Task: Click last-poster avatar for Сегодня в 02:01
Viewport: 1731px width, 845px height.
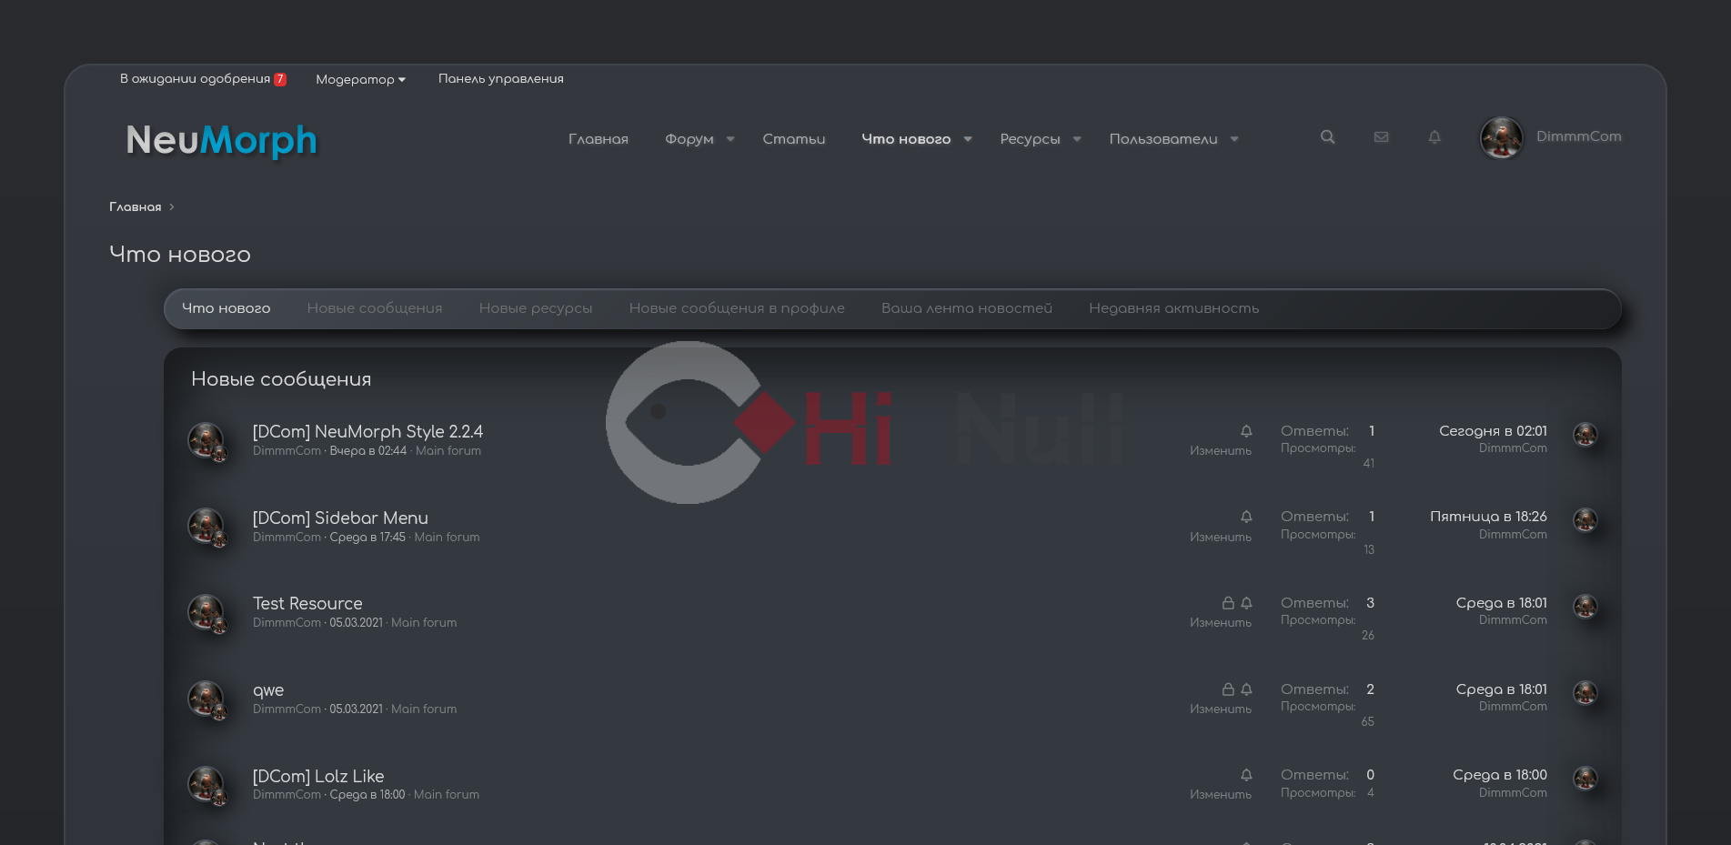Action: point(1585,435)
